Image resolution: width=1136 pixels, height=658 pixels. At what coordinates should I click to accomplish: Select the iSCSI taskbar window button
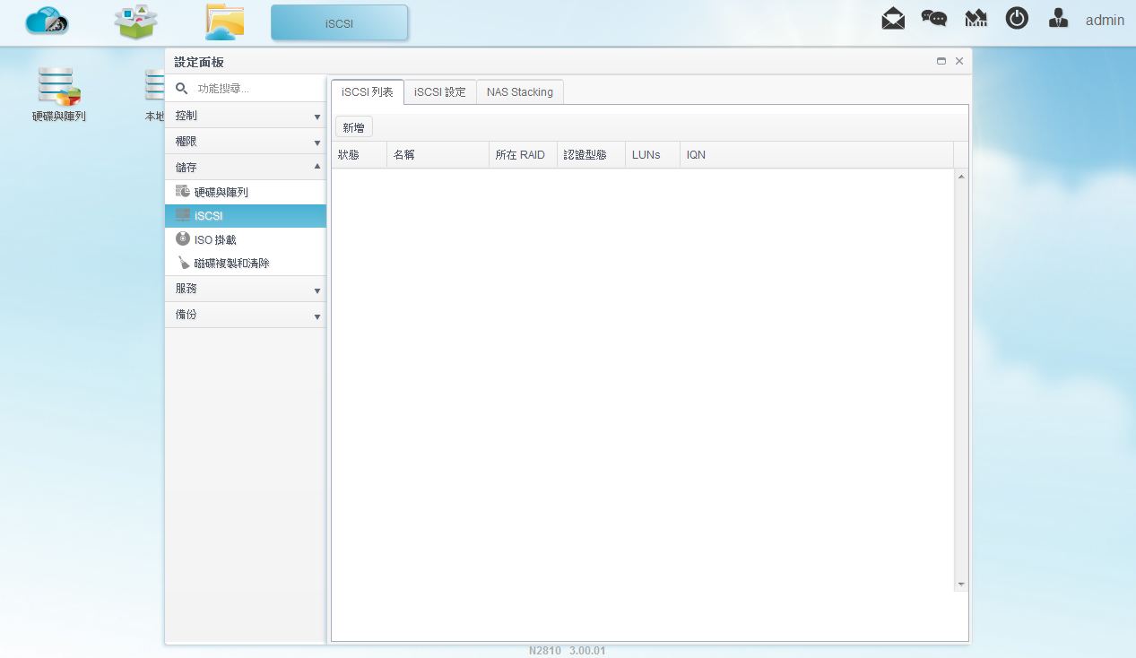339,22
